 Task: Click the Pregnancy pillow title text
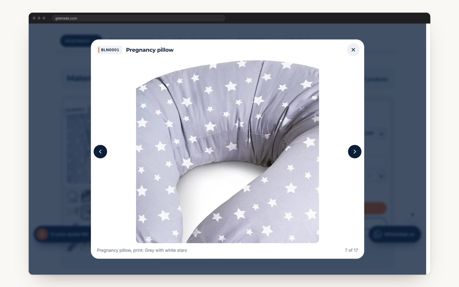(150, 50)
